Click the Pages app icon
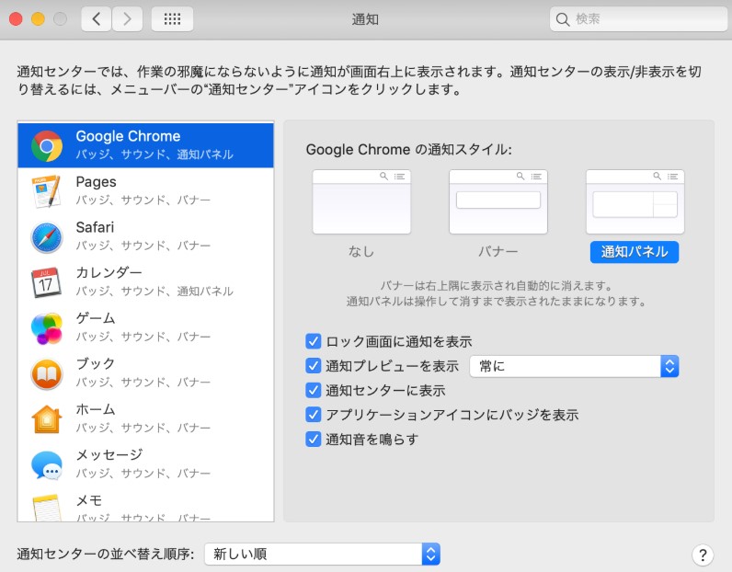This screenshot has width=732, height=572. pyautogui.click(x=47, y=191)
